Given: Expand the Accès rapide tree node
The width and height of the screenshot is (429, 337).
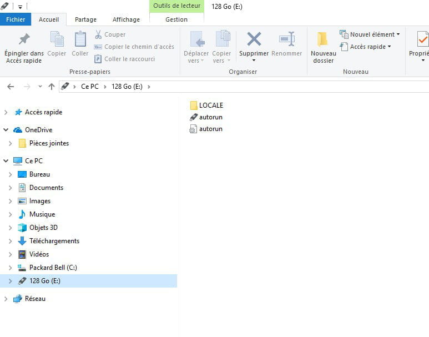Looking at the screenshot, I should (6, 112).
